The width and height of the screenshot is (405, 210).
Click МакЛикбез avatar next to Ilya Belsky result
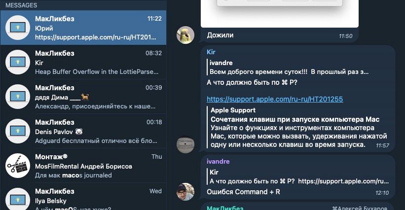(18, 199)
